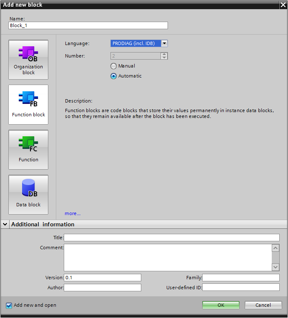
Task: Focus the Version field showing 0.1
Action: pyautogui.click(x=103, y=278)
